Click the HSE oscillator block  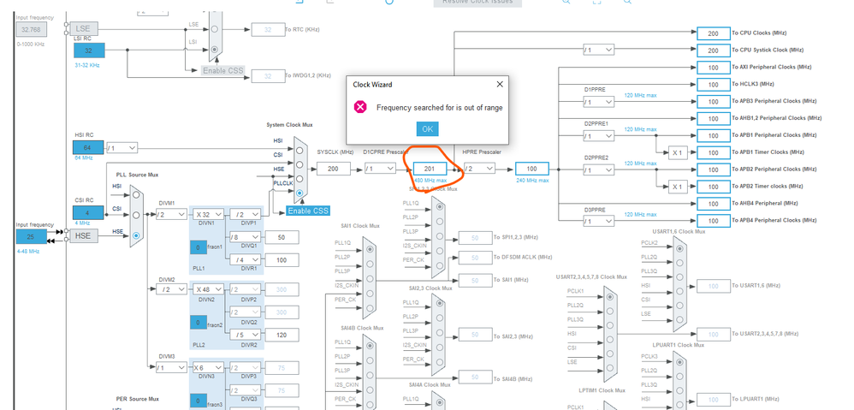click(84, 235)
